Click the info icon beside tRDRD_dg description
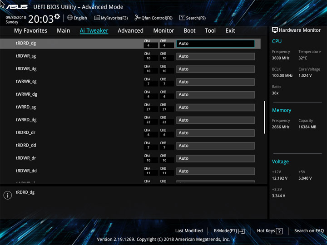This screenshot has width=327, height=245. click(x=8, y=195)
